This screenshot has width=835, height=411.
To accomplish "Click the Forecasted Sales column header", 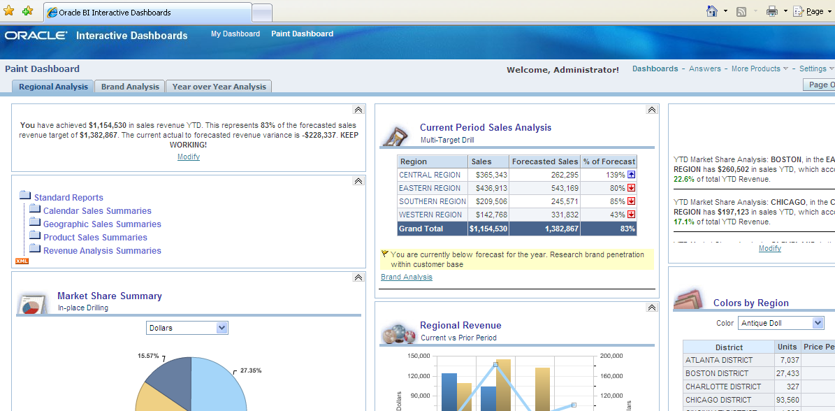I will tap(545, 161).
